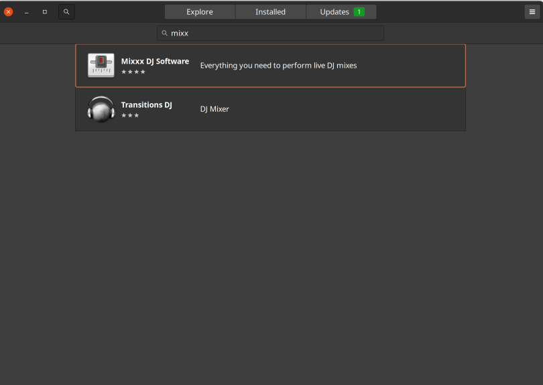Viewport: 543px width, 385px height.
Task: Switch to the Explore tab
Action: pos(200,12)
